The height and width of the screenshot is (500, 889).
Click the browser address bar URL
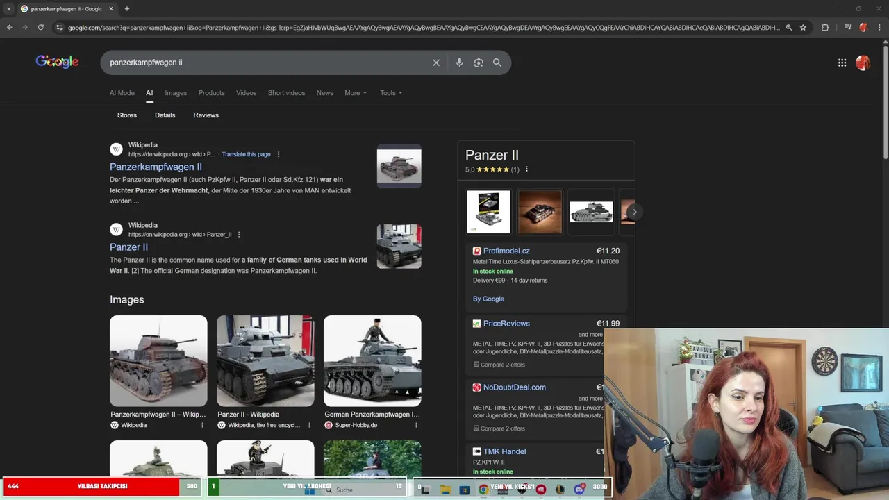424,27
